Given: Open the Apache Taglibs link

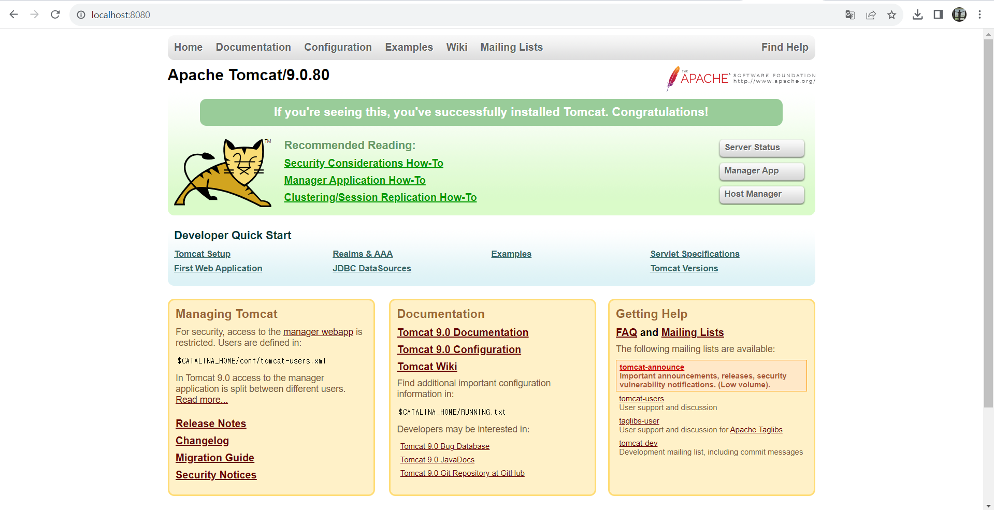Looking at the screenshot, I should tap(756, 430).
